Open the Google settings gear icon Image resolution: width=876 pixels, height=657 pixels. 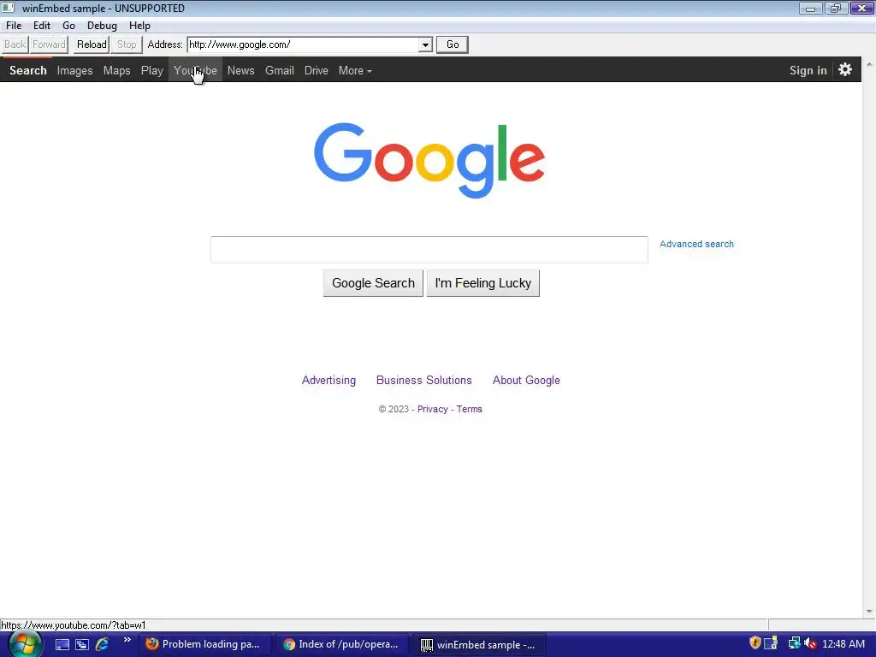coord(844,70)
